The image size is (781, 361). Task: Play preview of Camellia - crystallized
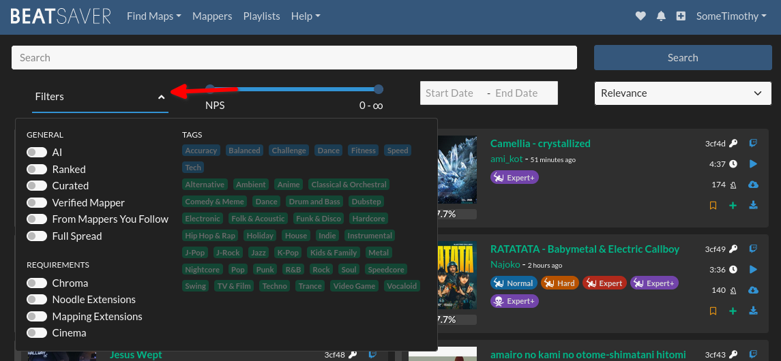point(753,164)
